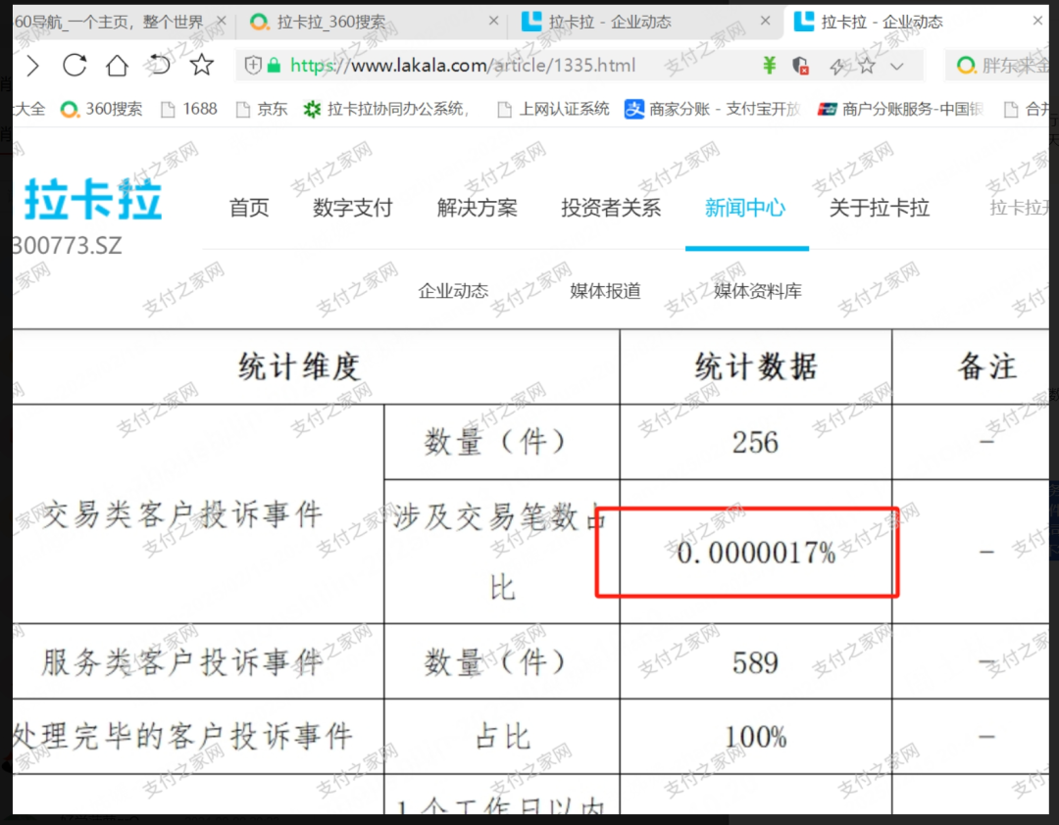Click the 占比 cell beside 100%
Screen dimensions: 1059x825
502,737
